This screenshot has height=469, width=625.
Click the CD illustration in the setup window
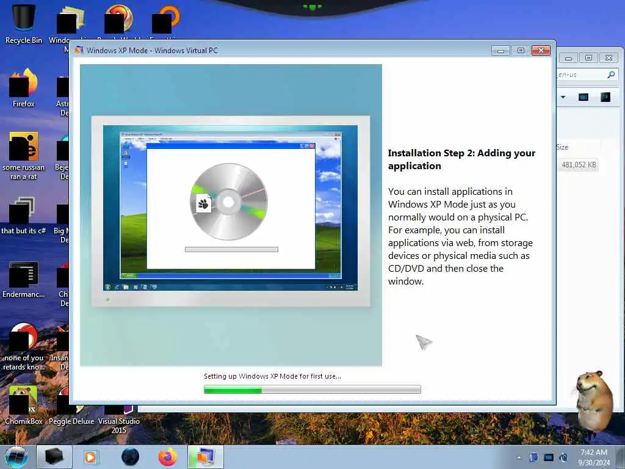(x=229, y=202)
